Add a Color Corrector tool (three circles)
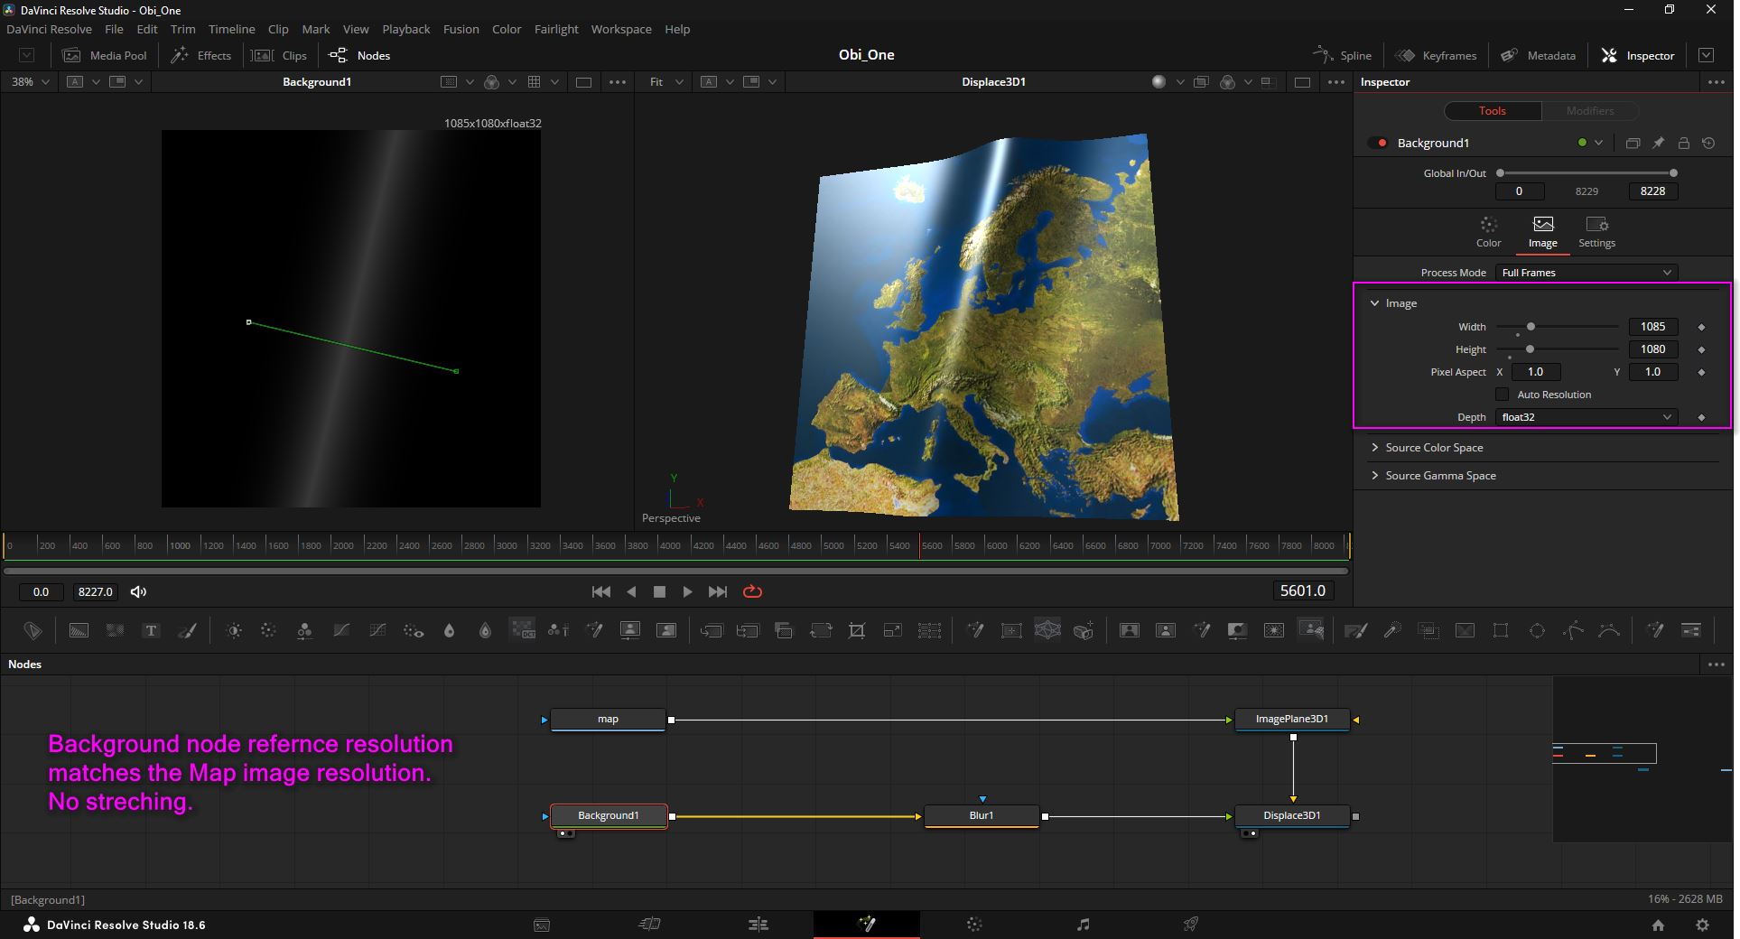 (x=304, y=630)
